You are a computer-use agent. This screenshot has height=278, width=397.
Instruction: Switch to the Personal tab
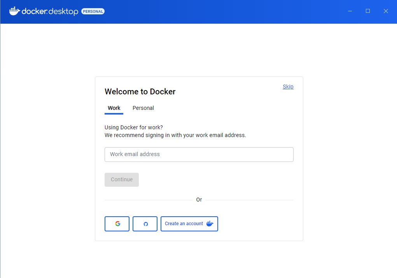coord(143,108)
